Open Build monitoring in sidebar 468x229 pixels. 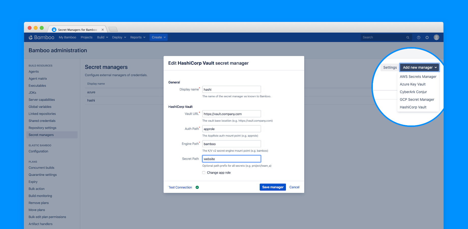40,196
